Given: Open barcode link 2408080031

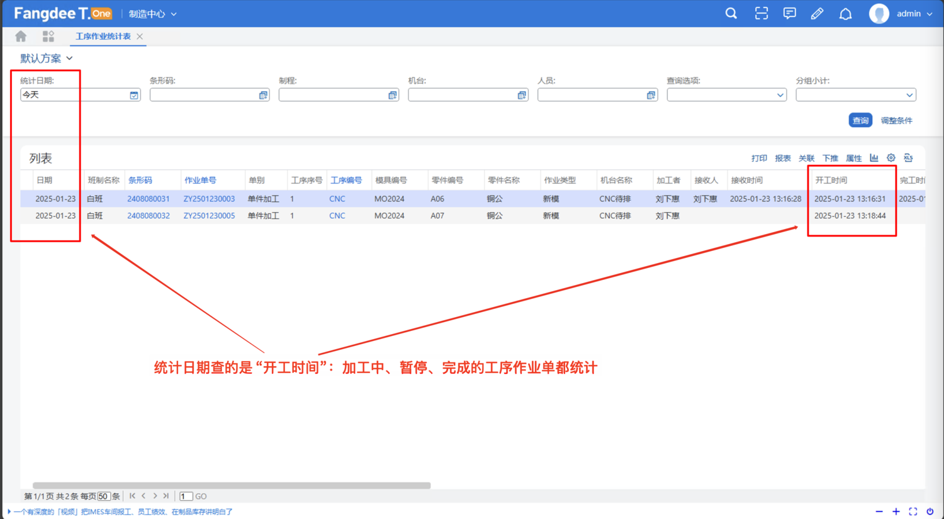Looking at the screenshot, I should pos(149,199).
